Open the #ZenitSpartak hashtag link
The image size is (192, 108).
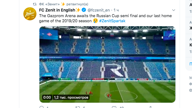[112, 21]
